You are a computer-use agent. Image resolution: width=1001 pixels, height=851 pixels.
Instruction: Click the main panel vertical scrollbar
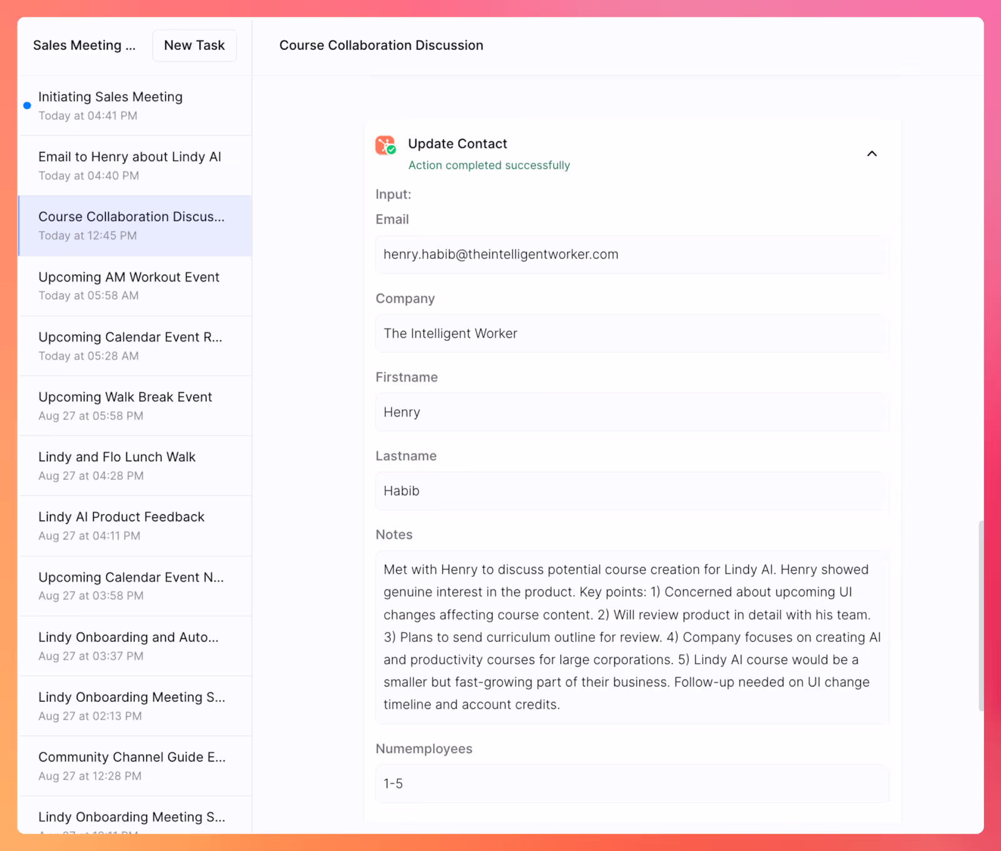[980, 616]
